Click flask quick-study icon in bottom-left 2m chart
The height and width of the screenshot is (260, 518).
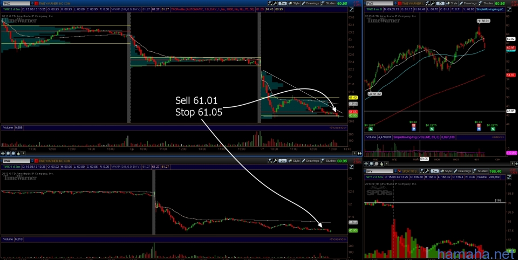point(270,161)
